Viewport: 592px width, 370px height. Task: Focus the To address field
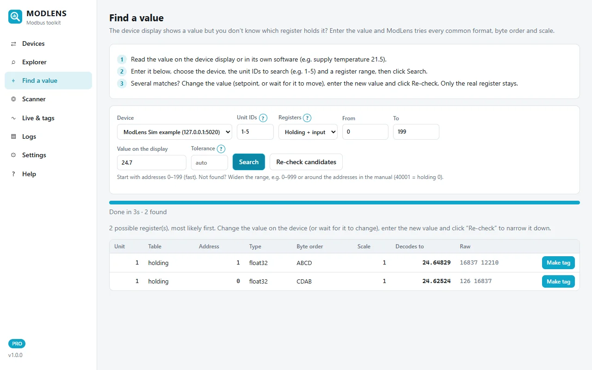click(416, 132)
